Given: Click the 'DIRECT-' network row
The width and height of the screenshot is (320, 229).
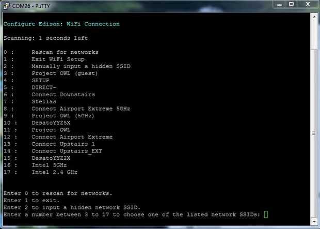Looking at the screenshot, I should pyautogui.click(x=30, y=87).
